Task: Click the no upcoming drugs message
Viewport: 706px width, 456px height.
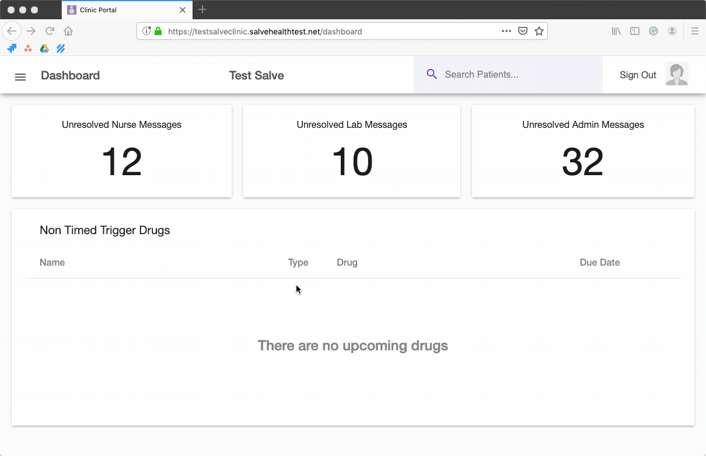Action: click(353, 346)
